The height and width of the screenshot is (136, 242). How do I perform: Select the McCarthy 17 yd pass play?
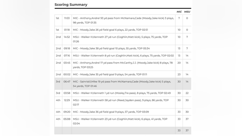(x=123, y=65)
